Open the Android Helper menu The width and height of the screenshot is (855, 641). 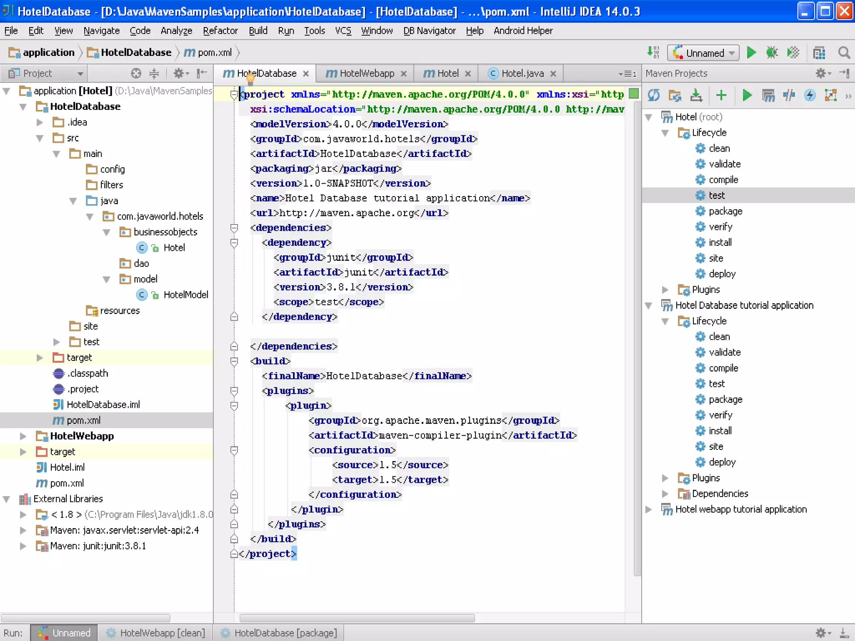523,31
